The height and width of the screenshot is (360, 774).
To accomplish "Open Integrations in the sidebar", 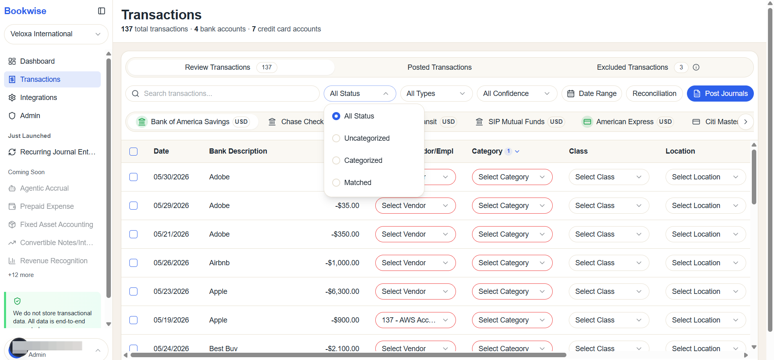I will (52, 98).
